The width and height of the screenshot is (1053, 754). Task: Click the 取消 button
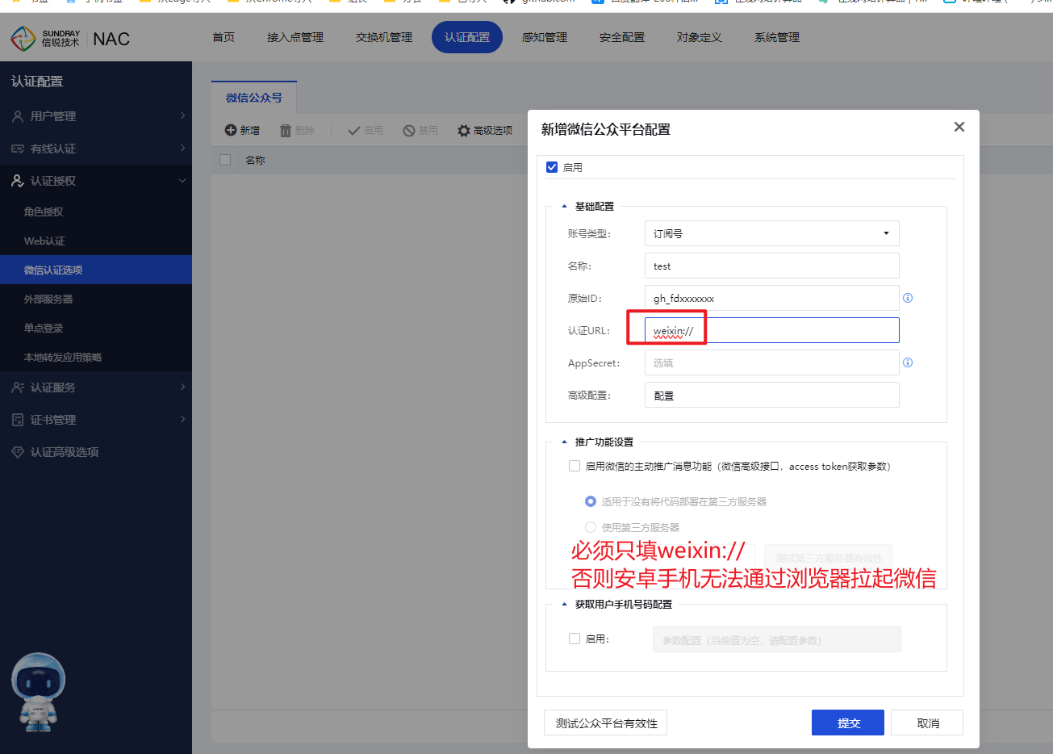(x=927, y=723)
